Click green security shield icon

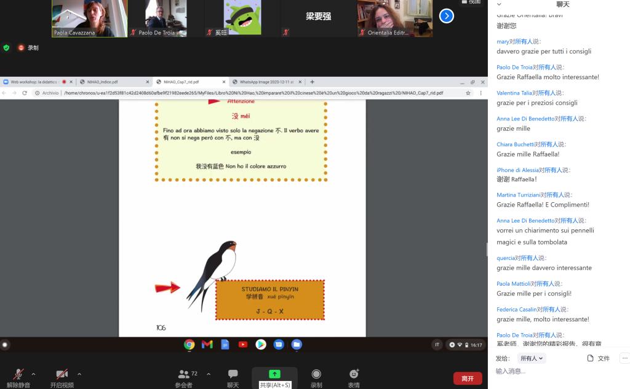6,48
